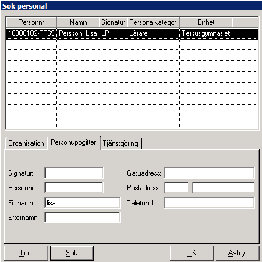Clear the form with Töm button
Viewport: 262px width, 262px height.
(26, 253)
